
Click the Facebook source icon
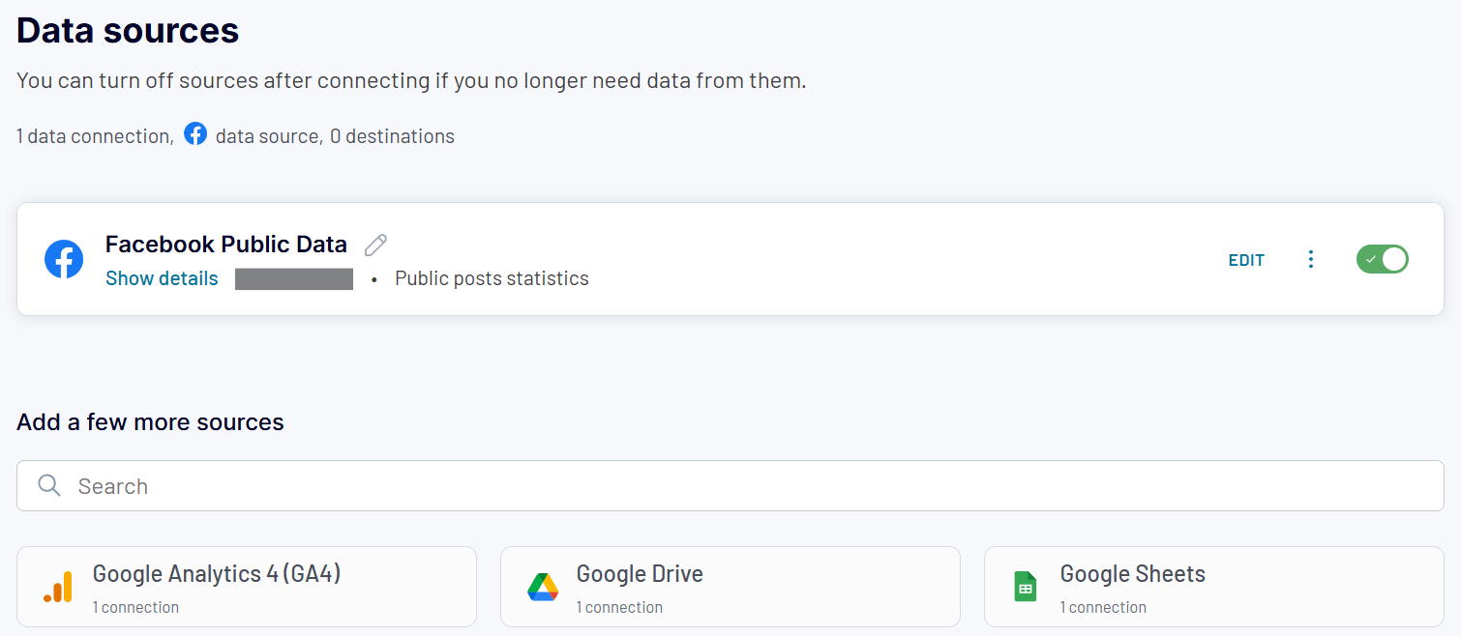click(x=64, y=259)
